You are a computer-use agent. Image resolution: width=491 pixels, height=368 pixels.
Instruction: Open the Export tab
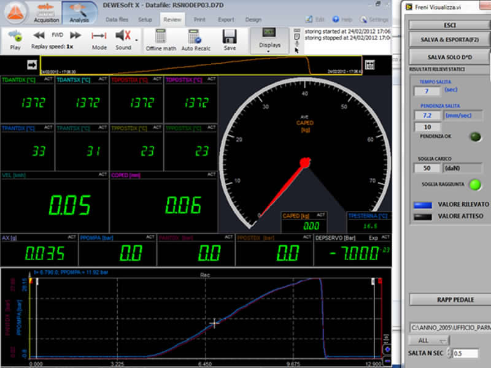226,20
